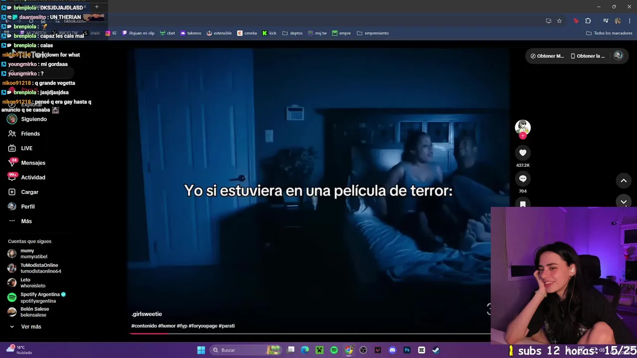The width and height of the screenshot is (637, 358).
Task: Open the #contenido hashtag link
Action: pyautogui.click(x=144, y=326)
